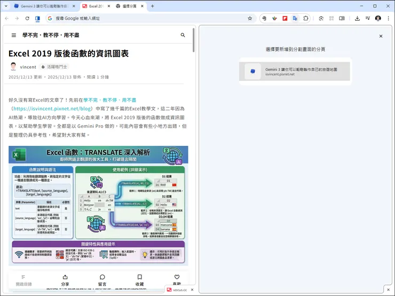Image resolution: width=395 pixels, height=296 pixels.
Task: Open the downloads list
Action: tap(357, 18)
